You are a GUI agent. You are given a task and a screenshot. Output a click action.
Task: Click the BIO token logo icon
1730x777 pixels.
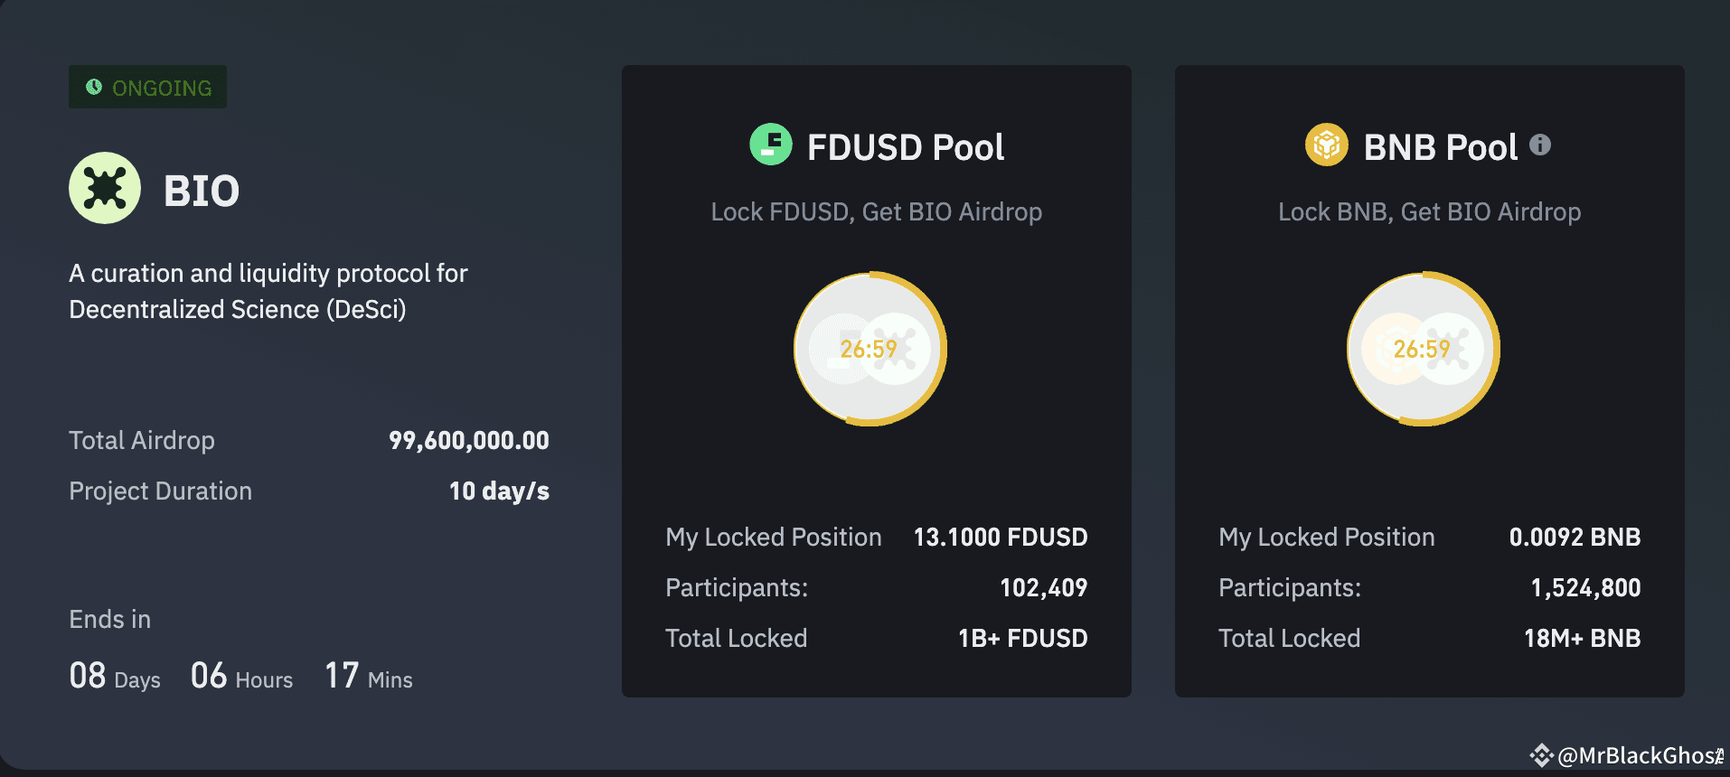(x=105, y=188)
